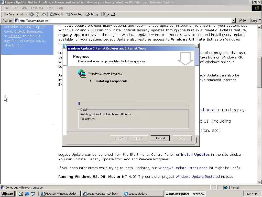Click the taskbar clock showing 6:47 PM

pyautogui.click(x=252, y=194)
